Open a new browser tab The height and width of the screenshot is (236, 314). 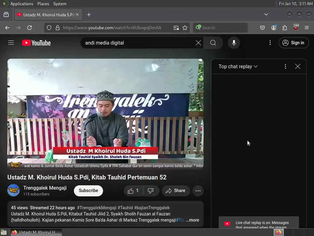89,15
